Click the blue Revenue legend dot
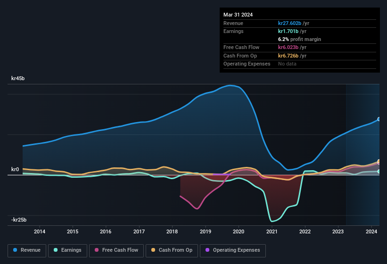Viewport: 387px width, 264px height. (16, 250)
